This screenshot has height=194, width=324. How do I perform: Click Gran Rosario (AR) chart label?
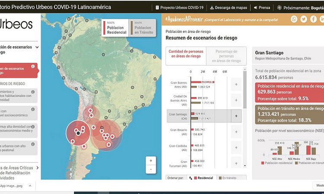point(178,132)
